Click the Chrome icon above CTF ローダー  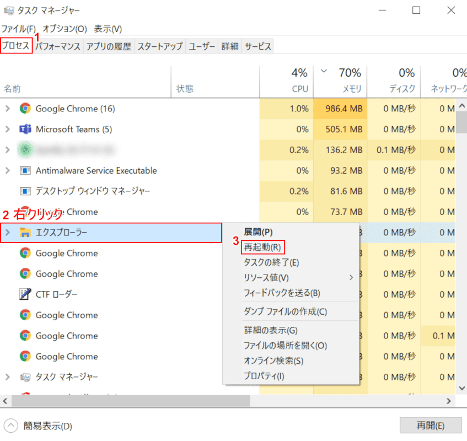click(x=25, y=273)
